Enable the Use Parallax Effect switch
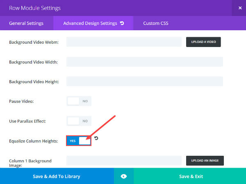 click(x=79, y=121)
